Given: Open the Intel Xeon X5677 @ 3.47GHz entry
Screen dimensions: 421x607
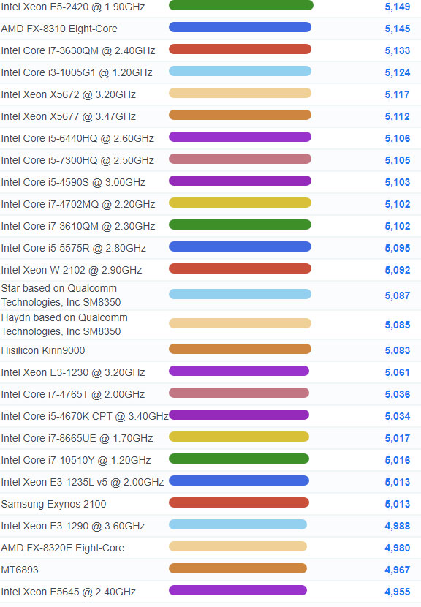Looking at the screenshot, I should click(69, 116).
